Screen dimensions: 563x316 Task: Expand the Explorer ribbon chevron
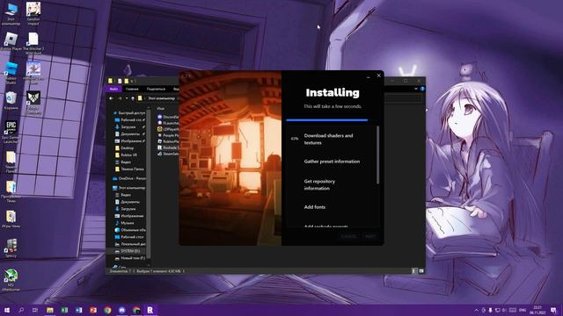pos(416,89)
